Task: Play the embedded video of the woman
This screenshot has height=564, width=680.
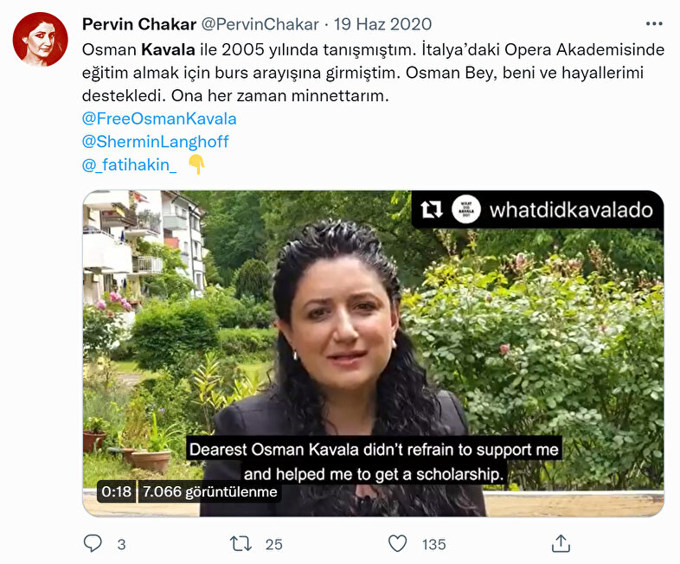Action: click(x=373, y=353)
